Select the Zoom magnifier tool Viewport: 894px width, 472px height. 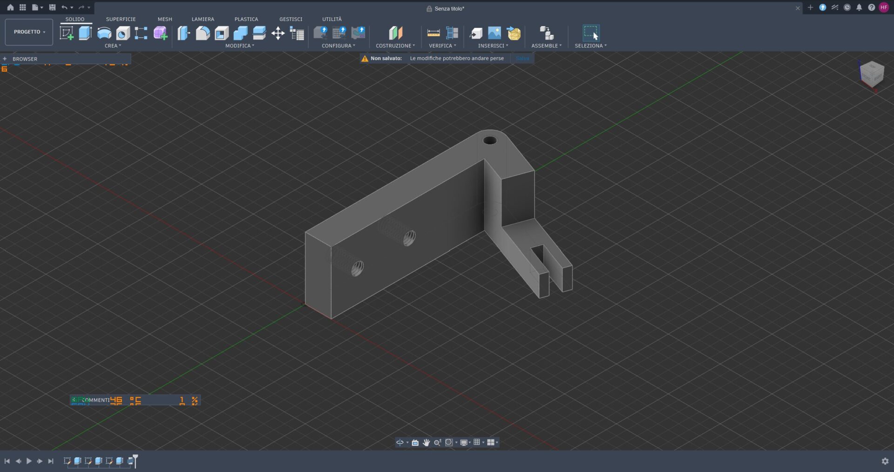point(437,442)
